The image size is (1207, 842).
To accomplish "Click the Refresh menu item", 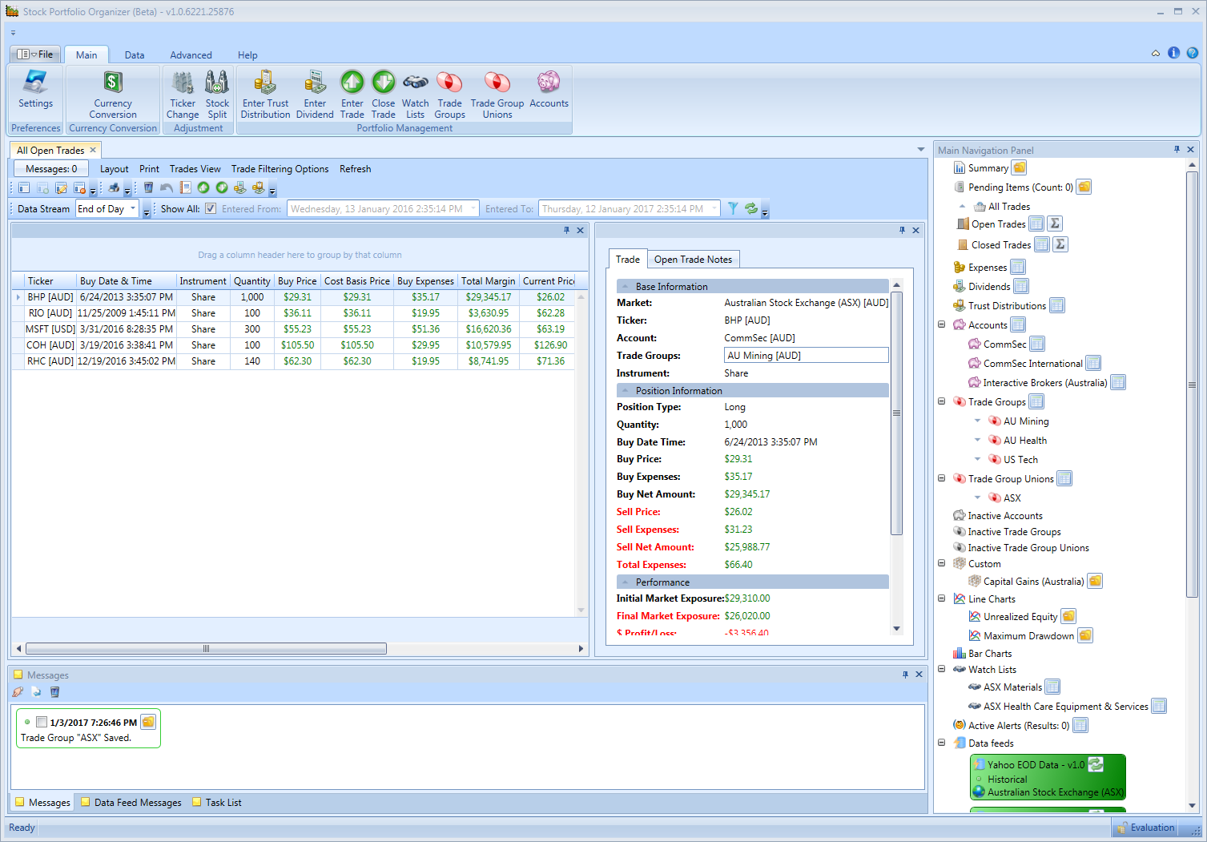I will pos(355,168).
